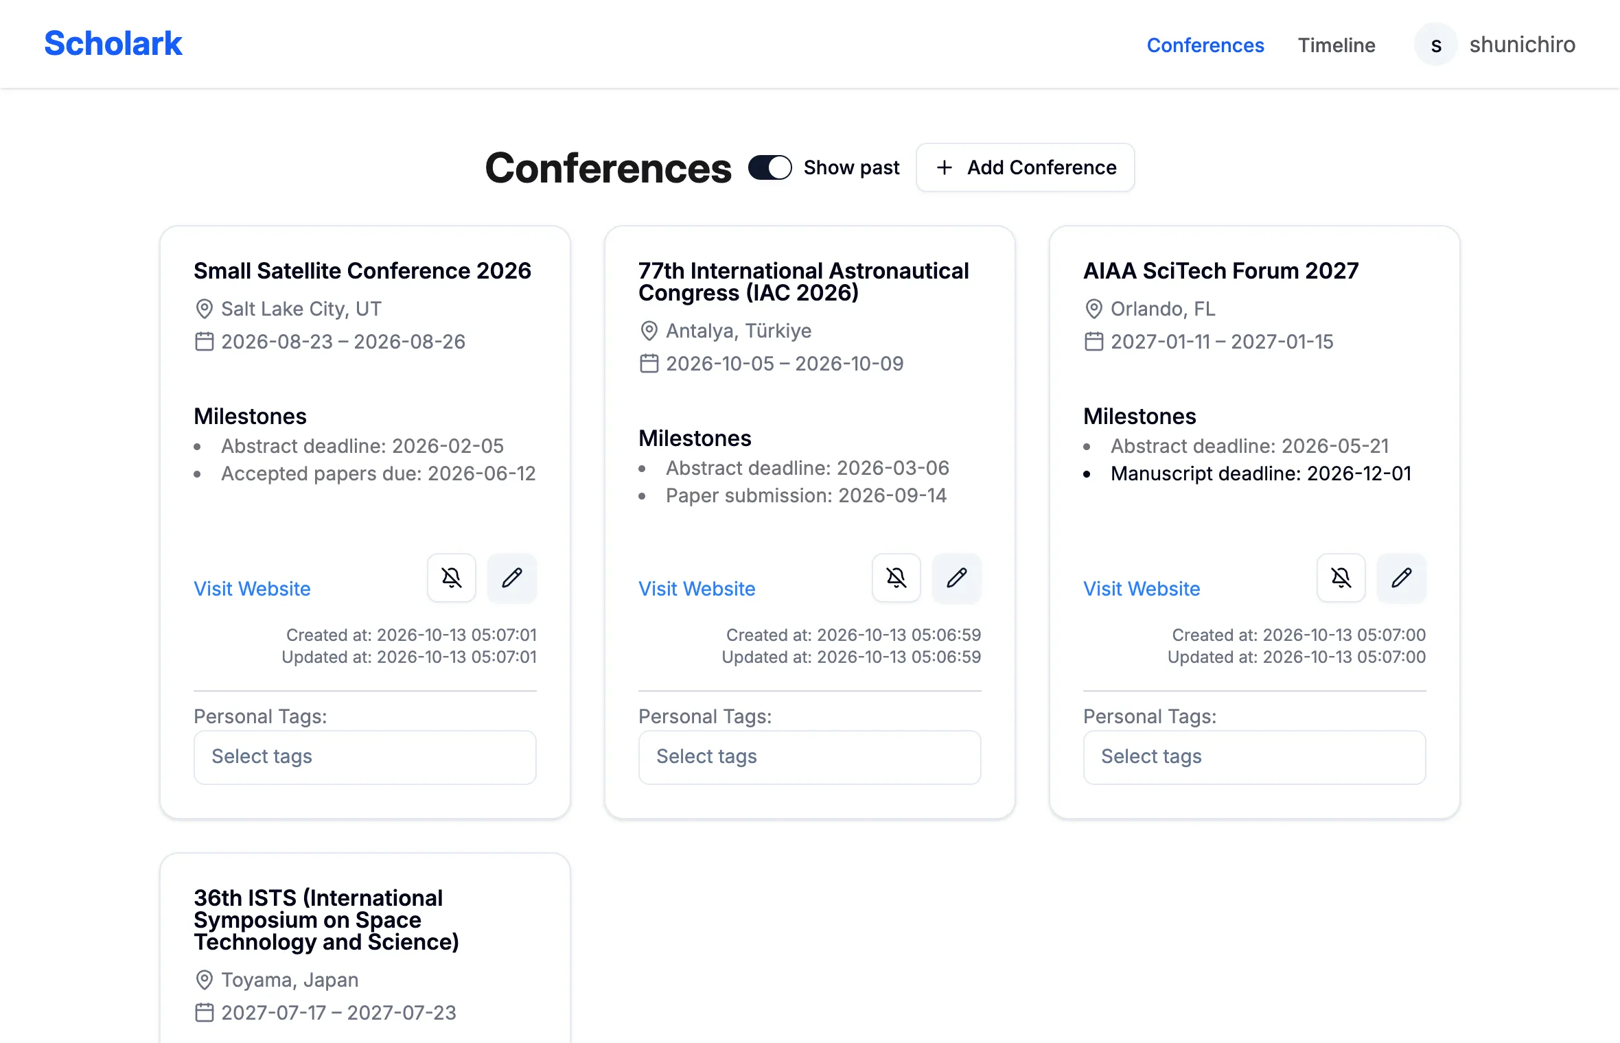Click Small Satellite Conference 2026 title
Viewport: 1620px width, 1043px height.
click(x=362, y=271)
